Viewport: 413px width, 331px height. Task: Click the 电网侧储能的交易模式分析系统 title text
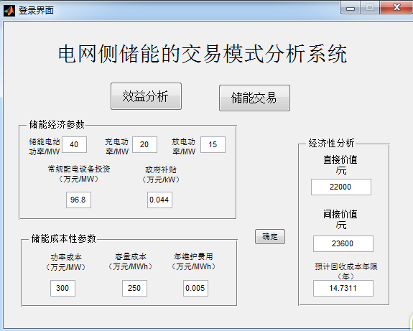(203, 54)
